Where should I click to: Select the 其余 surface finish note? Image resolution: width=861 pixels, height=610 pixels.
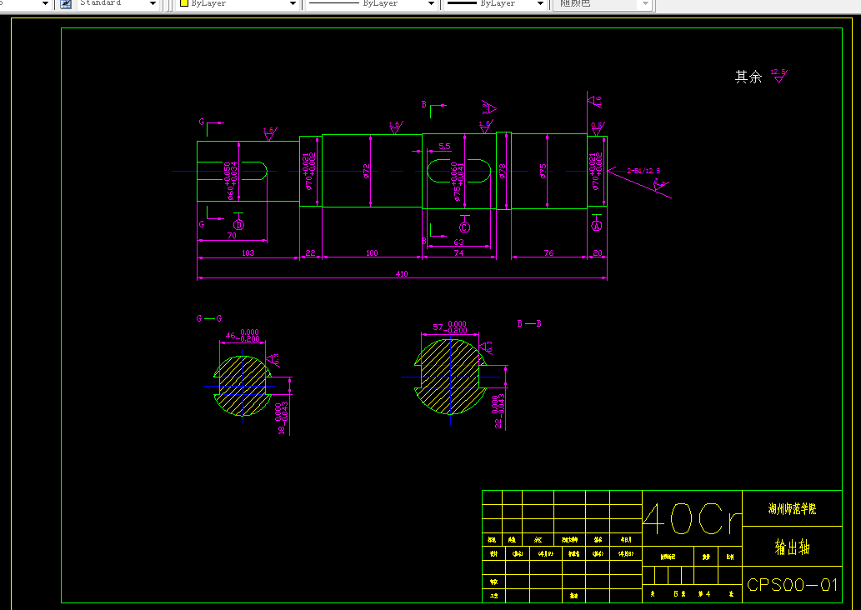coord(748,77)
